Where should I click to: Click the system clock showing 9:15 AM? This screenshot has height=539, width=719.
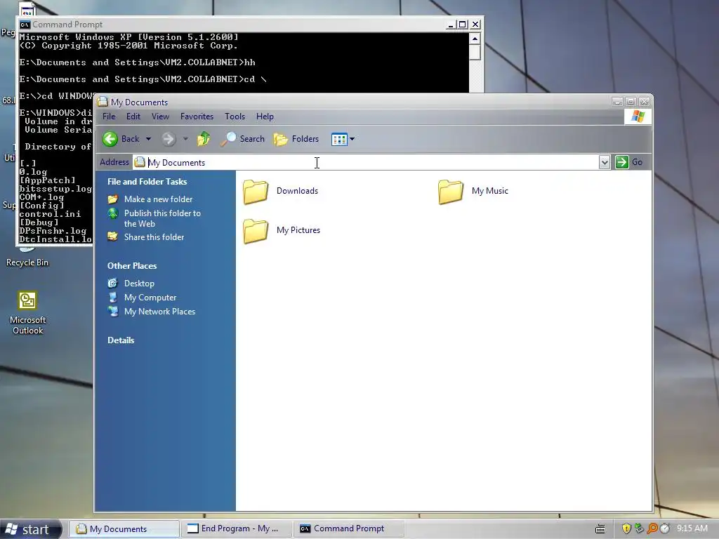692,528
